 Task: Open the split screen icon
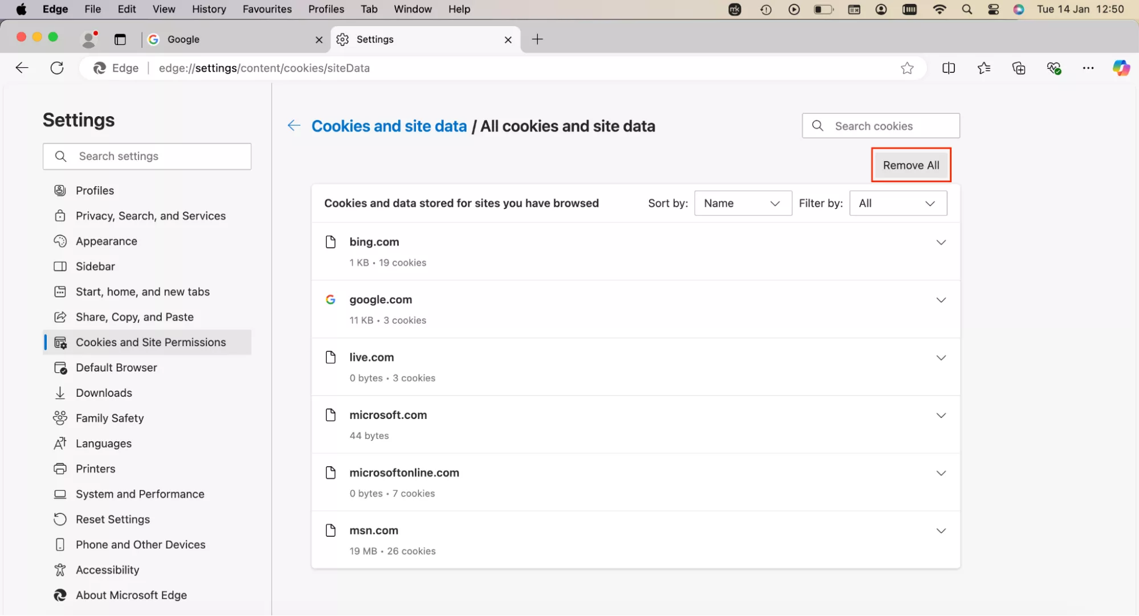[949, 68]
